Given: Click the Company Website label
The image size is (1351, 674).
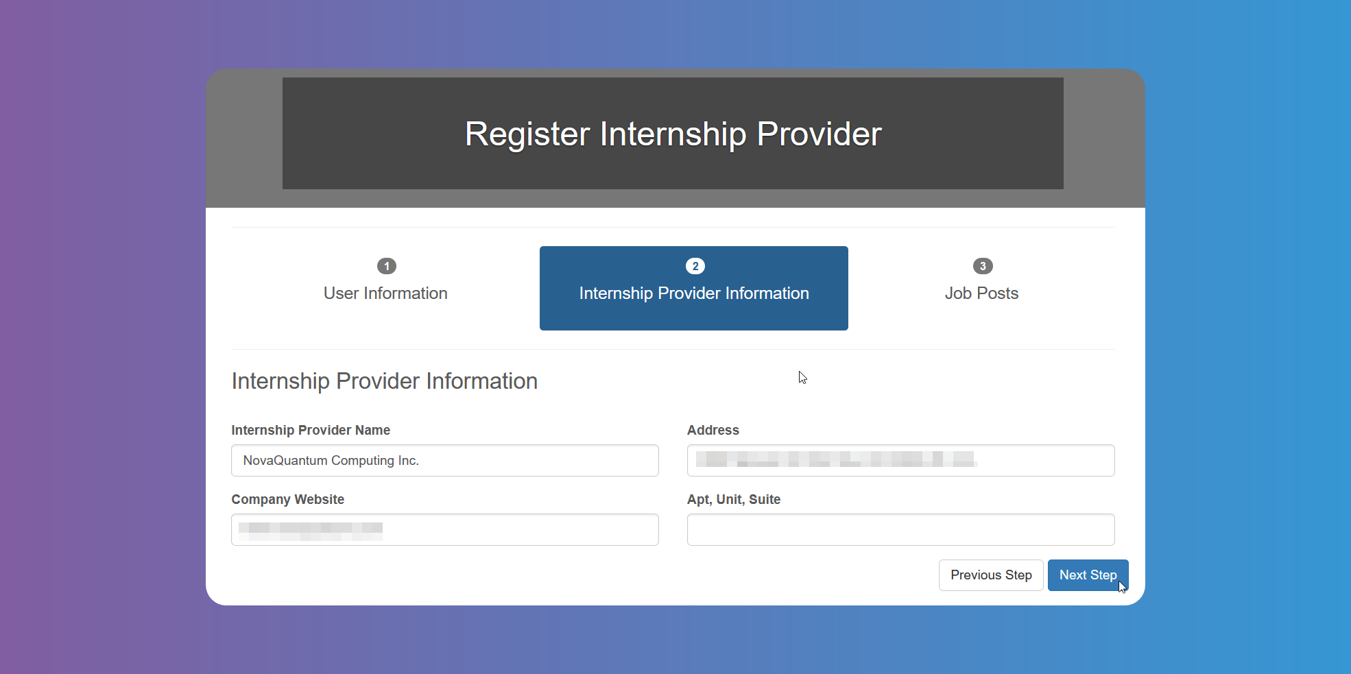Looking at the screenshot, I should pyautogui.click(x=287, y=499).
